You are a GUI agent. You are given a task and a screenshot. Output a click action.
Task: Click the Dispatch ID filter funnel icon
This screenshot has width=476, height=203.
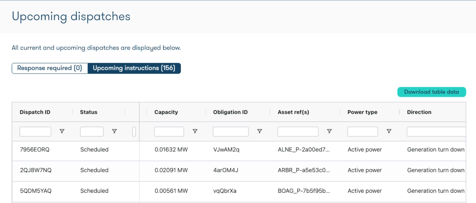(x=62, y=131)
